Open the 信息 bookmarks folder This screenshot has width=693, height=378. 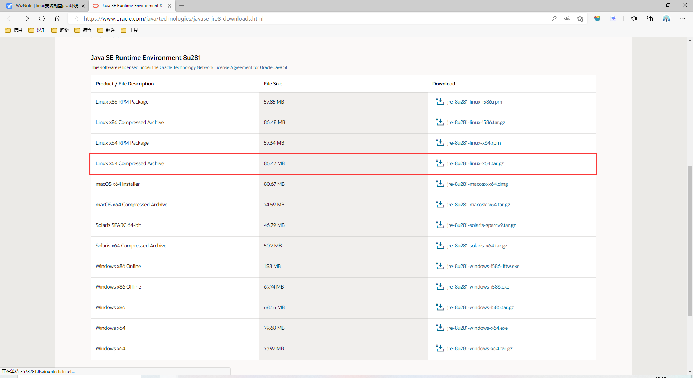[14, 30]
